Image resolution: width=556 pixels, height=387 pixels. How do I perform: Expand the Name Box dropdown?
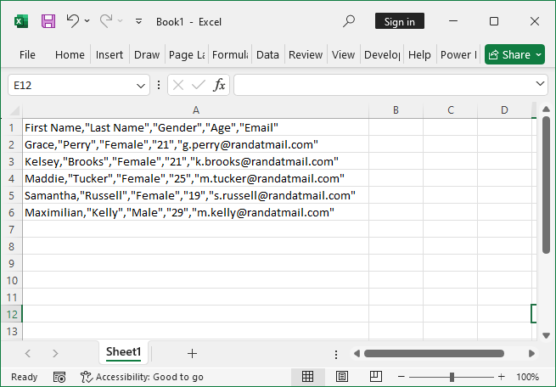(141, 85)
